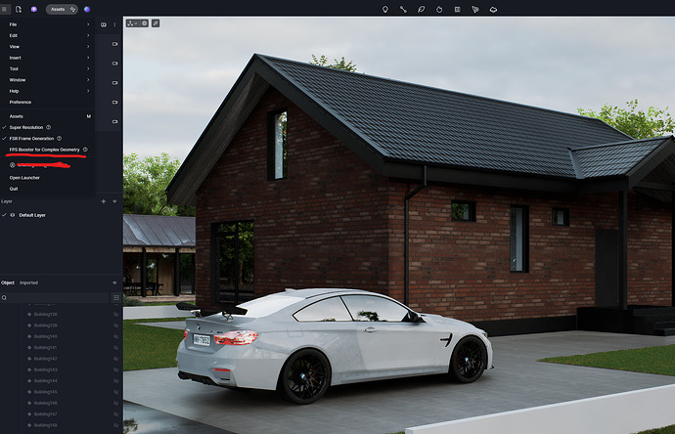Viewport: 675px width, 434px height.
Task: Hide the Building141 object
Action: 115,347
